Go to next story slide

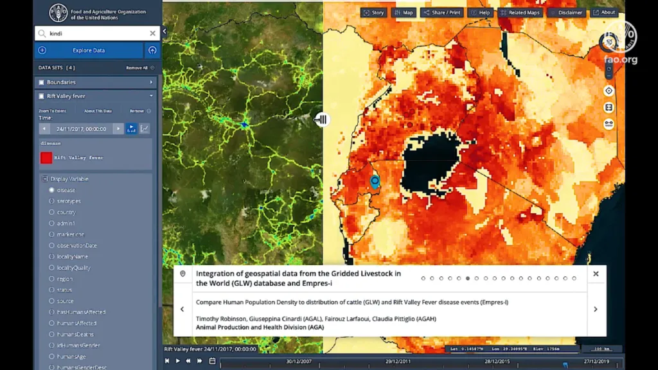(x=596, y=309)
